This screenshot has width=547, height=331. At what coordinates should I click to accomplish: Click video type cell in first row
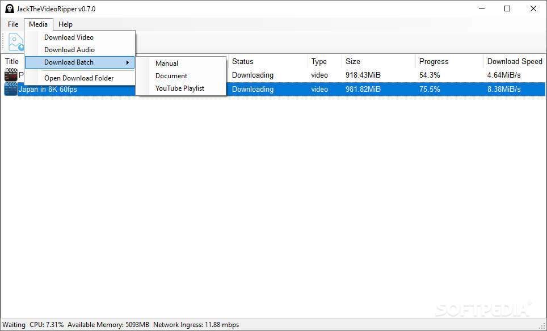click(x=319, y=75)
